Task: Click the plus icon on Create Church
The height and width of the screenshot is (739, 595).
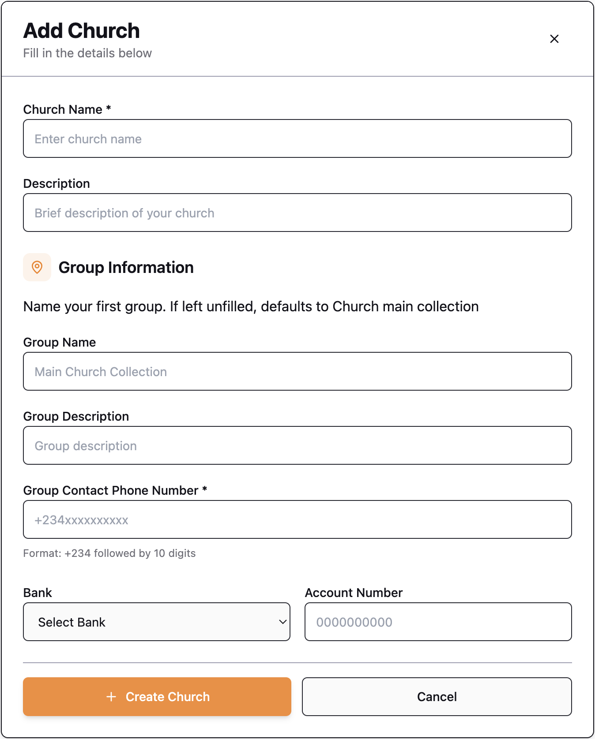Action: point(111,697)
